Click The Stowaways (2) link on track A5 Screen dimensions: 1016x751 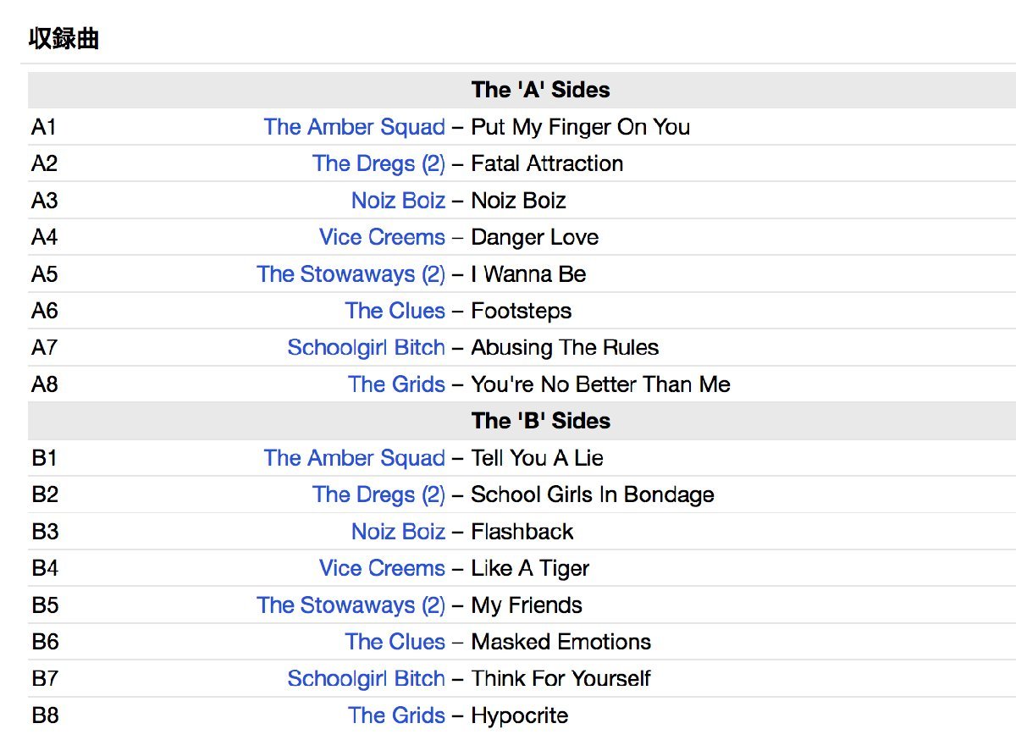351,274
